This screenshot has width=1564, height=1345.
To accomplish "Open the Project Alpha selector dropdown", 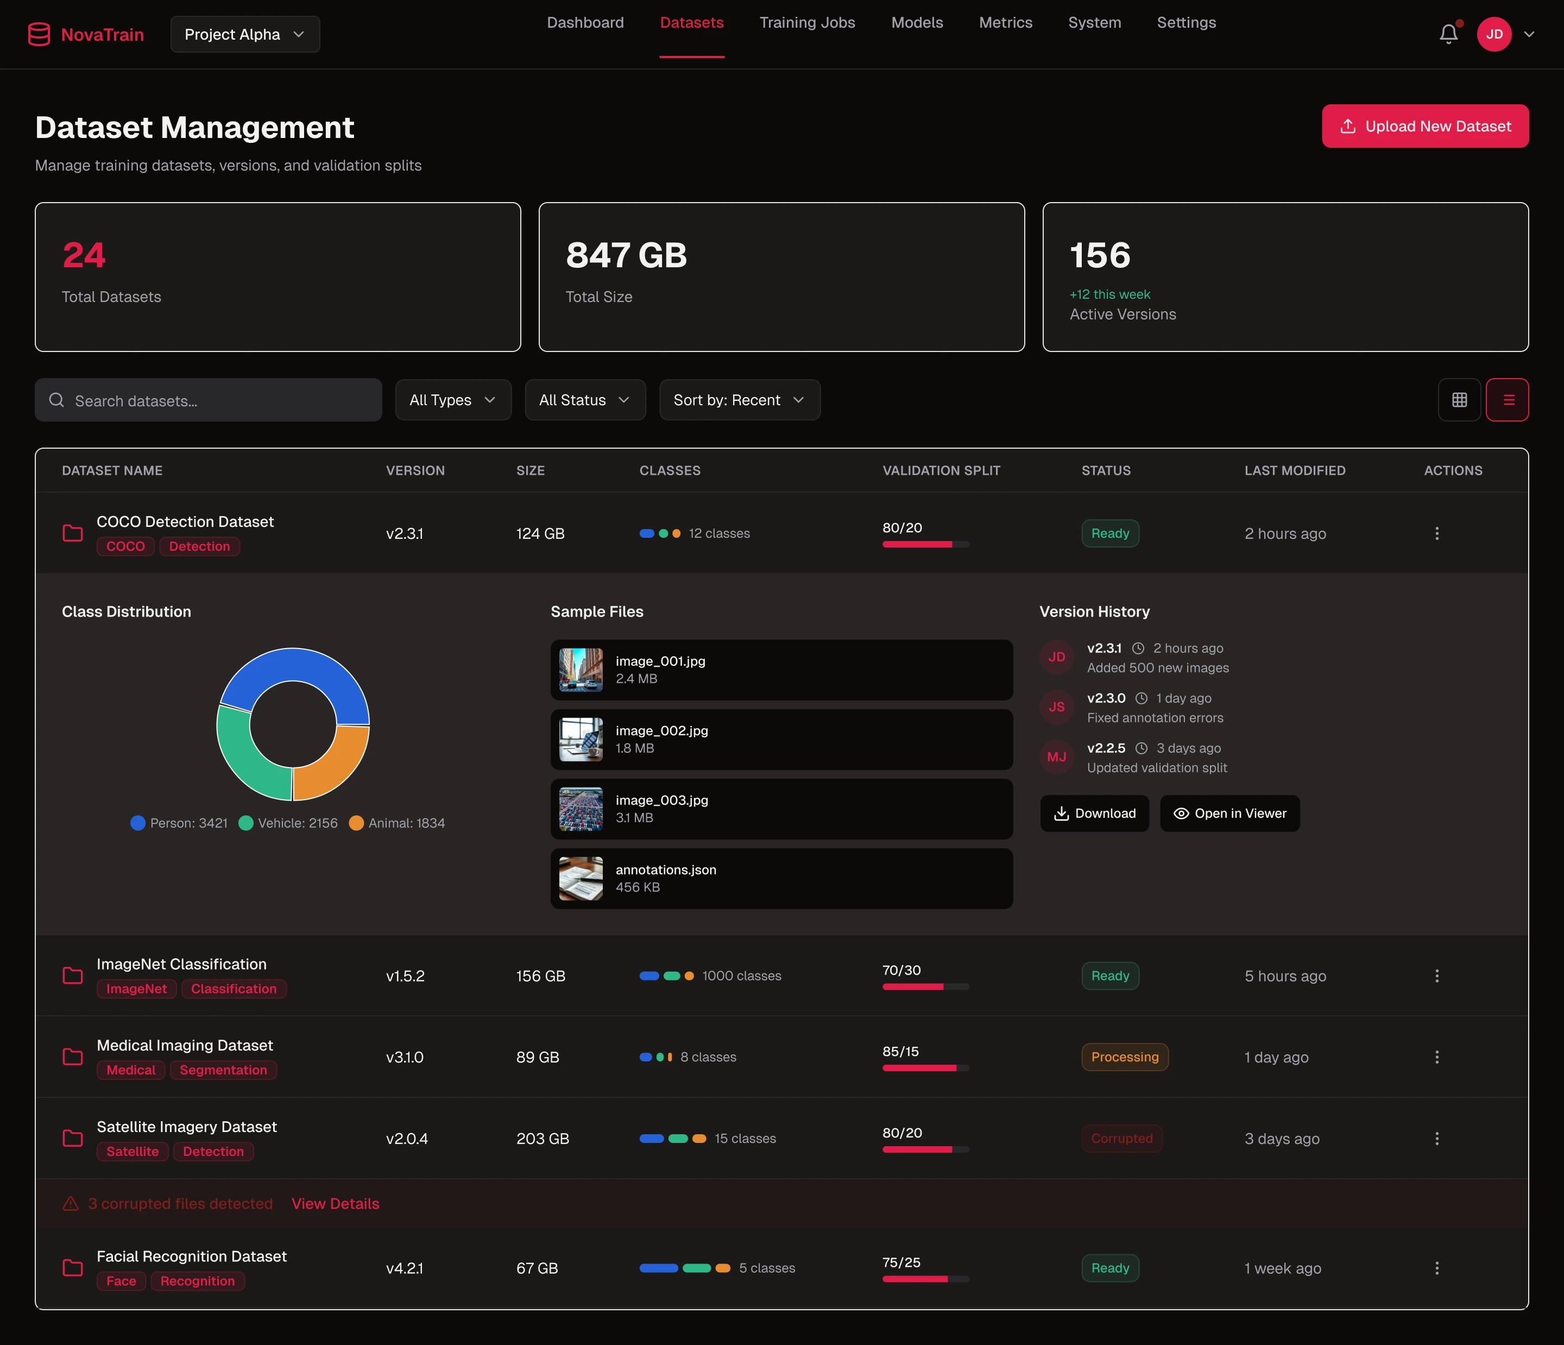I will (244, 34).
